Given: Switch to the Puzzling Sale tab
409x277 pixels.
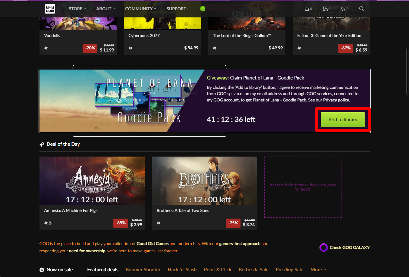Looking at the screenshot, I should click(289, 270).
